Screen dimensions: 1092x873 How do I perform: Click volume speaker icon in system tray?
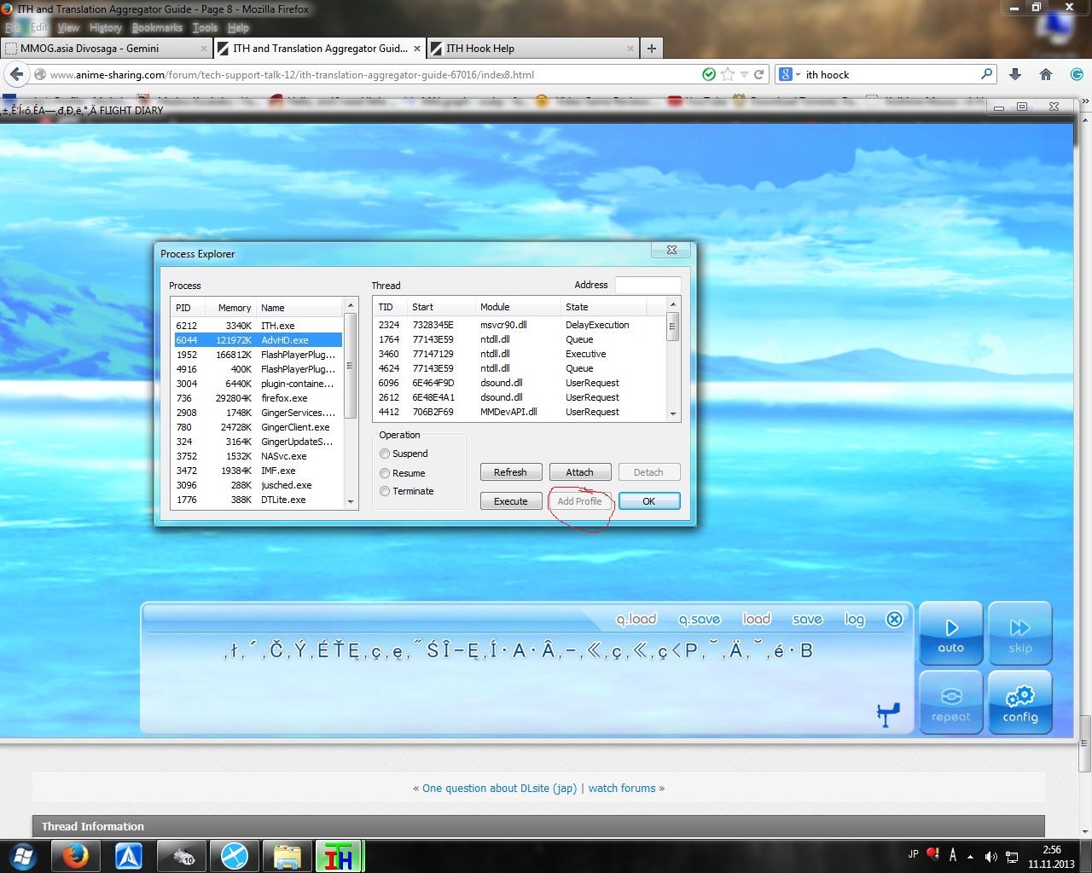click(x=990, y=856)
